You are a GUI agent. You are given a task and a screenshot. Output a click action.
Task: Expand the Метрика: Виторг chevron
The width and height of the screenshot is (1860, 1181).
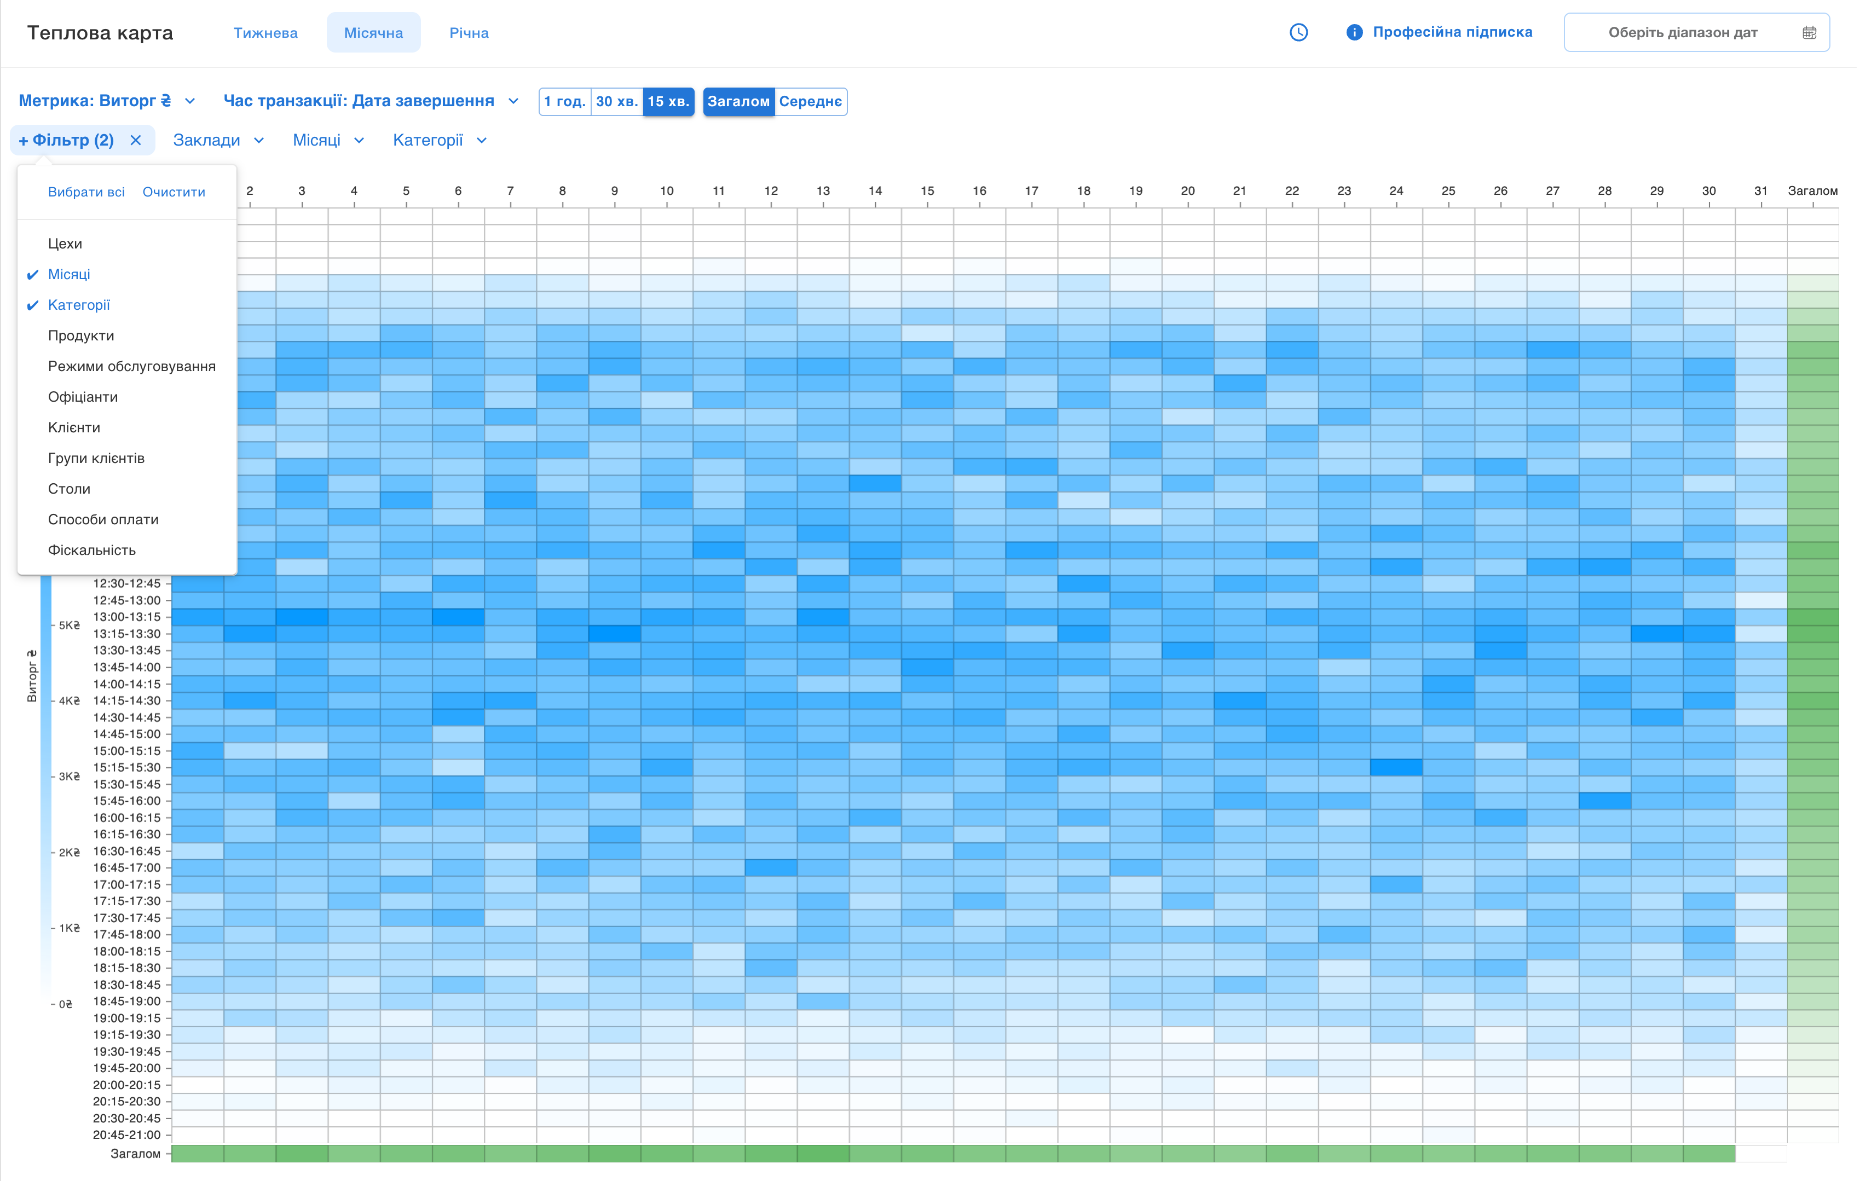pos(190,101)
